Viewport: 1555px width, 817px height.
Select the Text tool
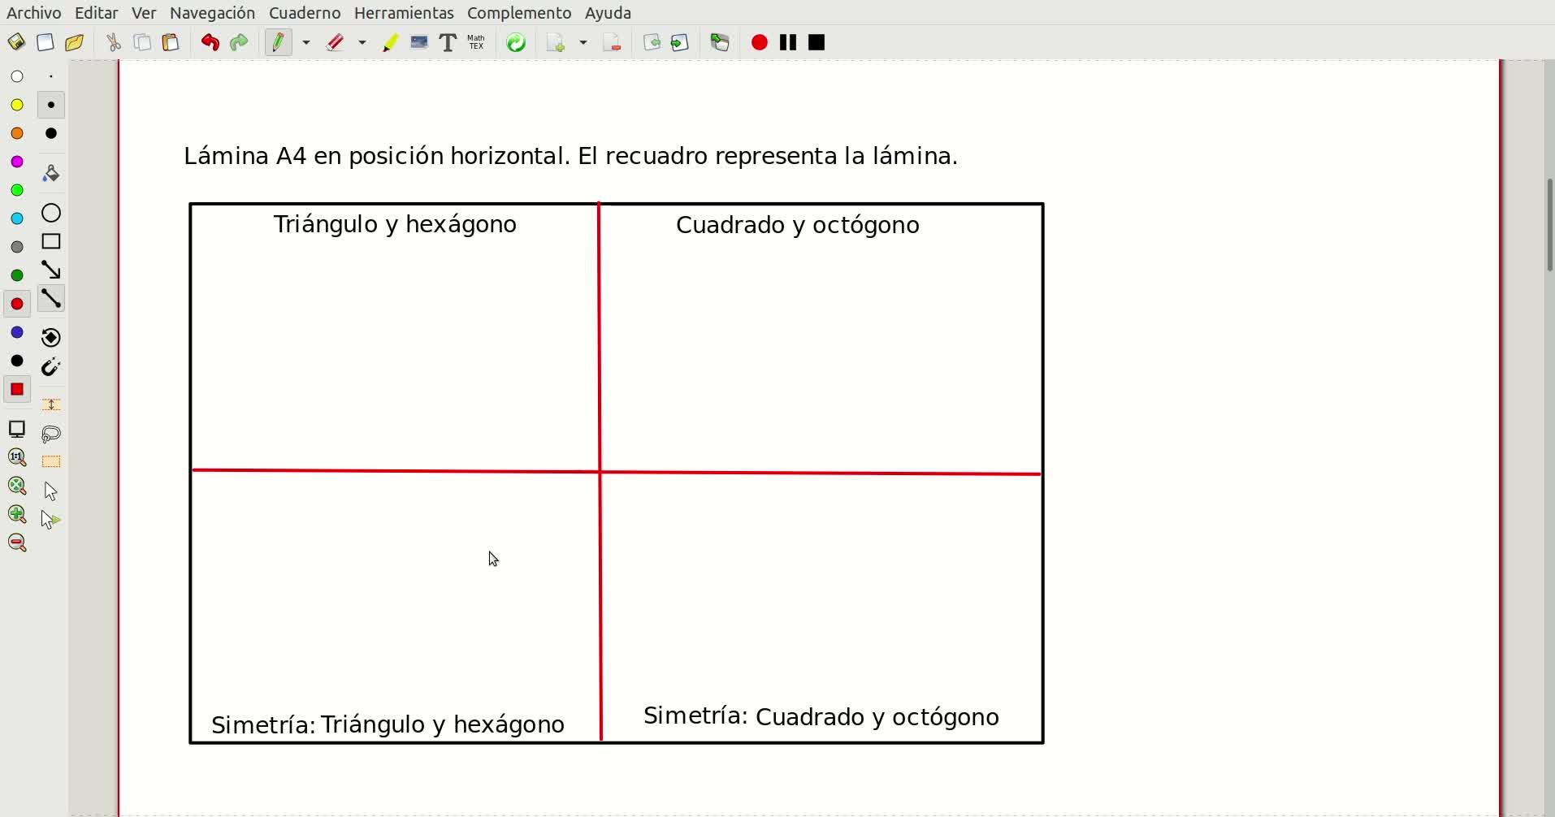point(448,42)
